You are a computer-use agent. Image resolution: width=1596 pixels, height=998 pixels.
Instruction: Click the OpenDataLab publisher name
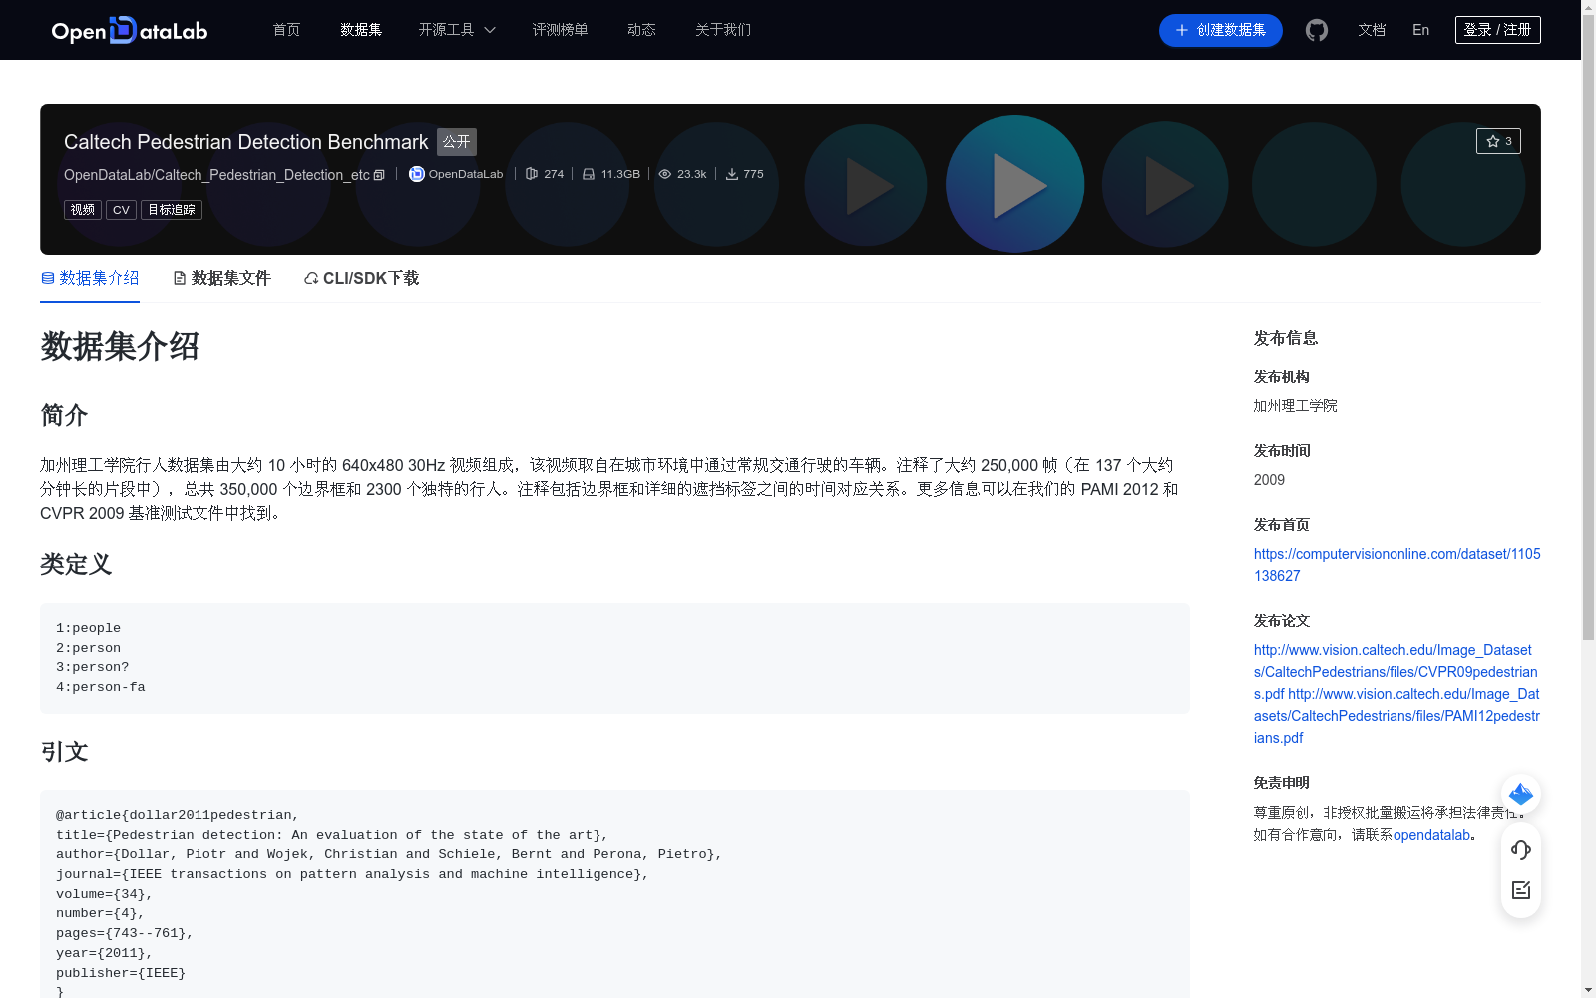[x=466, y=174]
